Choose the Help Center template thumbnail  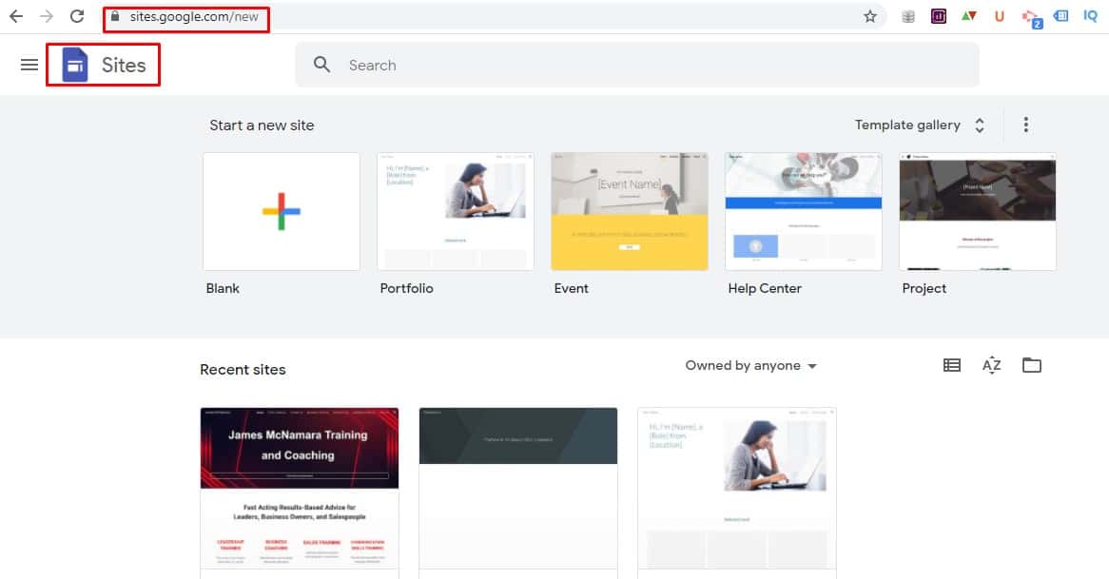(x=804, y=211)
